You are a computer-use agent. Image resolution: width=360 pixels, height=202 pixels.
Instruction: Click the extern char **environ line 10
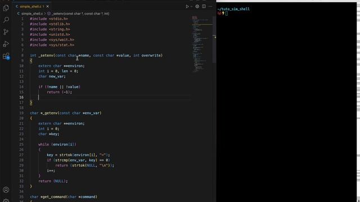point(61,66)
